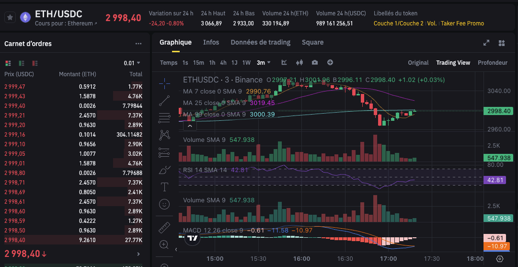Select the brush drawing tool
Viewport: 518px width, 267px height.
164,170
